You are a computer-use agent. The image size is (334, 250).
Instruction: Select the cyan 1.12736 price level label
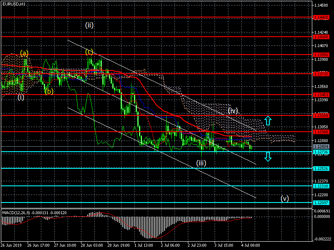click(321, 152)
